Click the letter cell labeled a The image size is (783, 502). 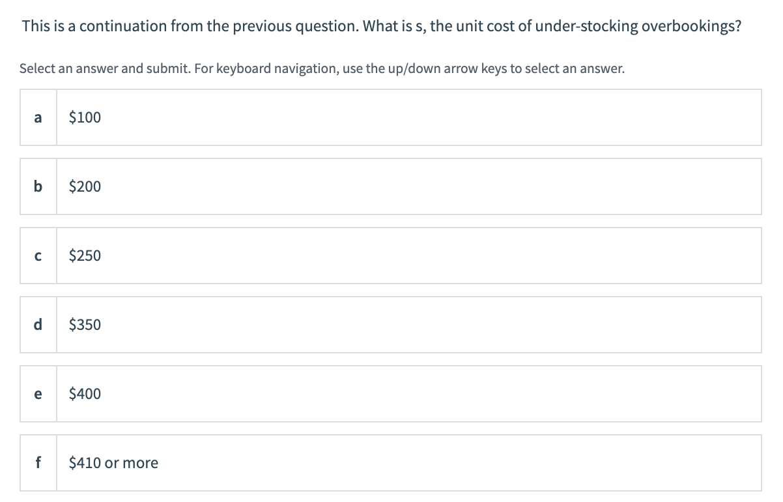tap(38, 117)
